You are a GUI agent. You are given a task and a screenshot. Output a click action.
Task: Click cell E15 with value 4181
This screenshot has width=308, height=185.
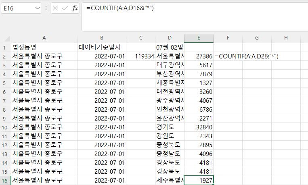tap(199, 171)
